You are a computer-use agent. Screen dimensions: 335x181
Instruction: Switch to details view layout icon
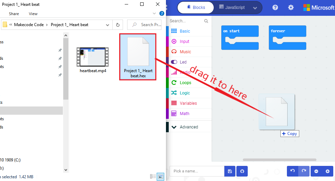(x=153, y=176)
